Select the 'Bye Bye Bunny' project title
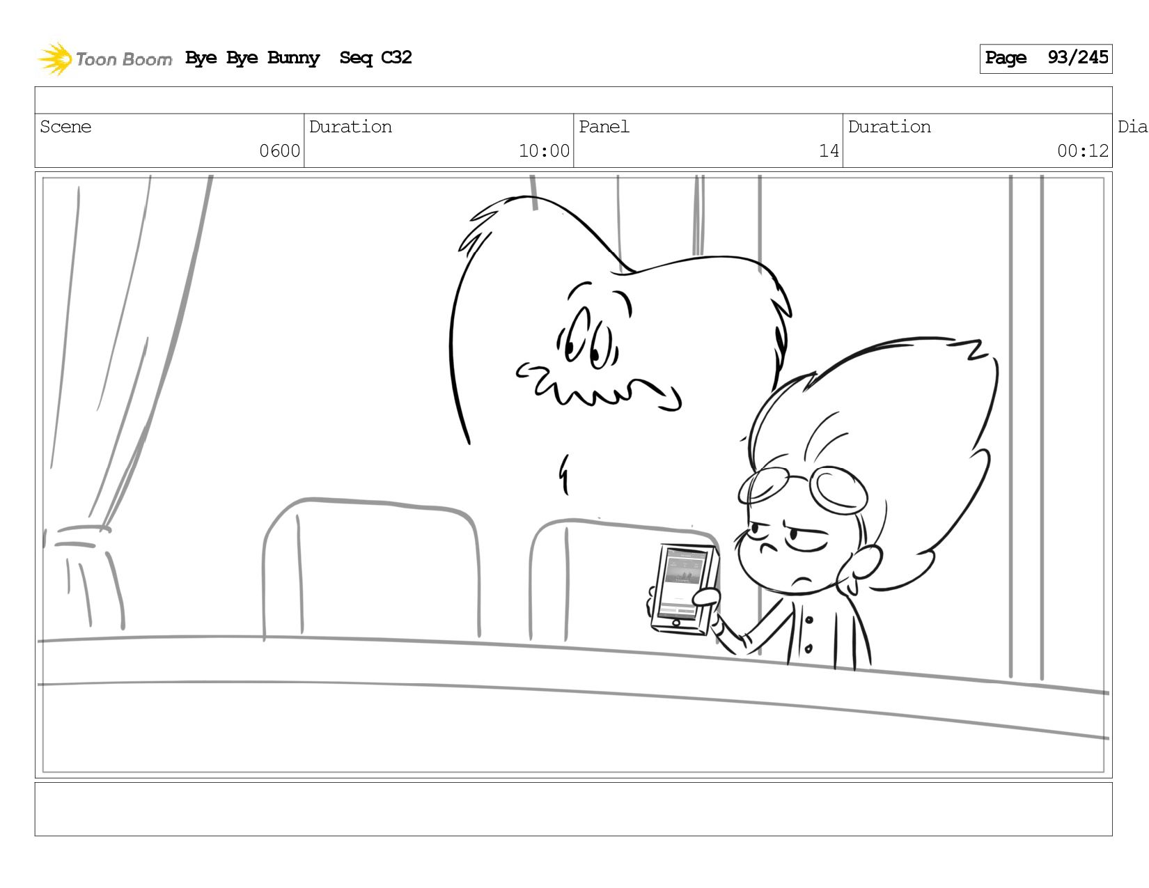 click(252, 58)
